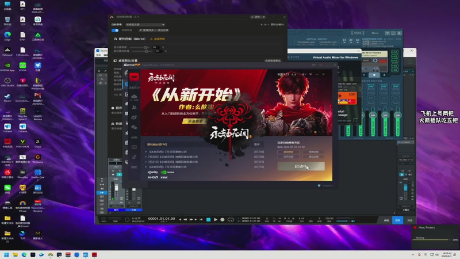The image size is (460, 259).
Task: Open the launcher speaker volume dropdown
Action: (x=304, y=74)
